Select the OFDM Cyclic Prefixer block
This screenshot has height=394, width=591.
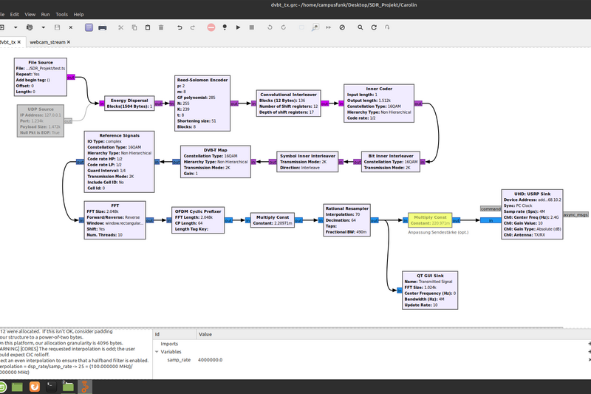coord(198,220)
